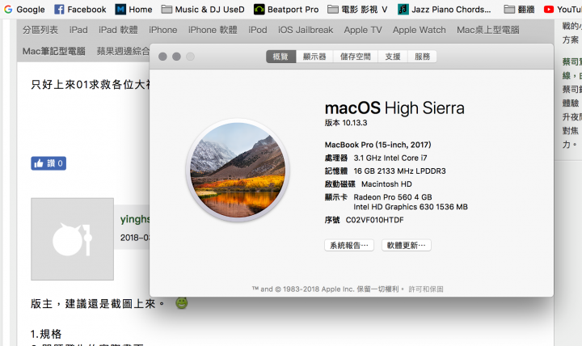
Task: Switch to the 概覽 tab
Action: (x=281, y=57)
